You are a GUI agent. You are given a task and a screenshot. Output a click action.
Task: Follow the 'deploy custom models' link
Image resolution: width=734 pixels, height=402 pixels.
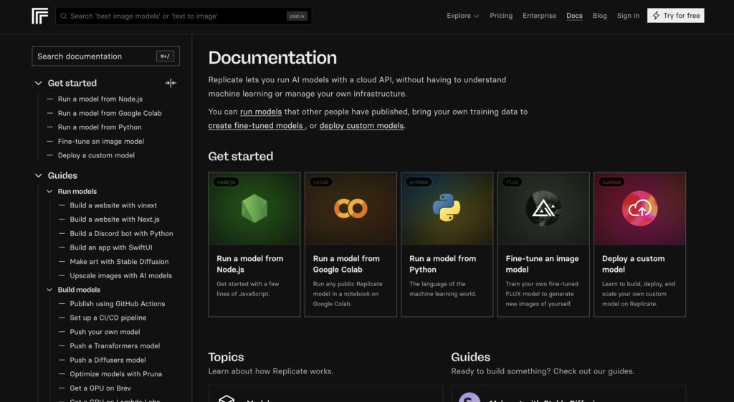pyautogui.click(x=361, y=126)
